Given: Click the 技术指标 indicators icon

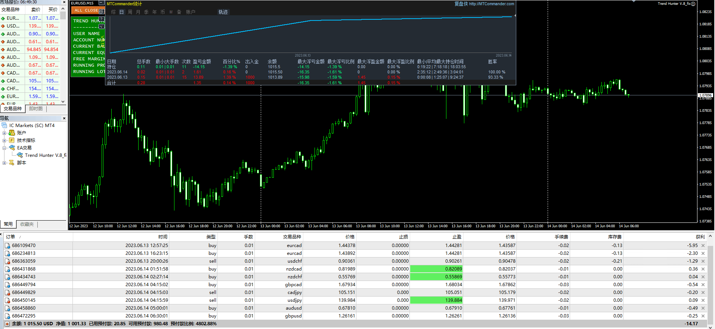Looking at the screenshot, I should [12, 140].
